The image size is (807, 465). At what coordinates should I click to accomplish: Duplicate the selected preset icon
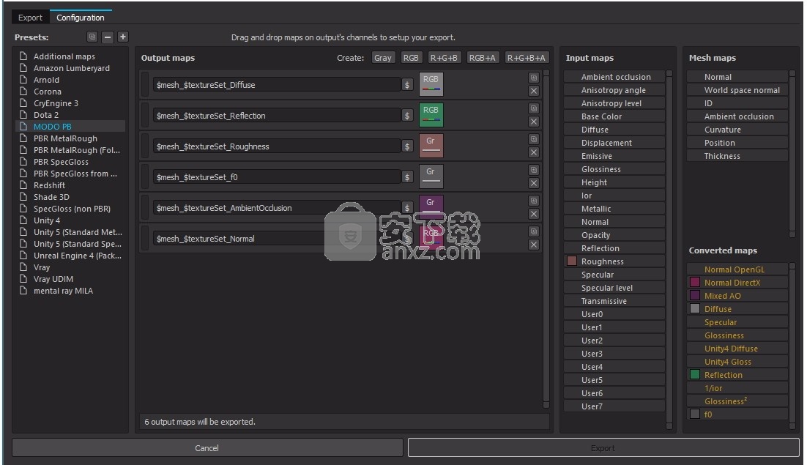tap(92, 37)
